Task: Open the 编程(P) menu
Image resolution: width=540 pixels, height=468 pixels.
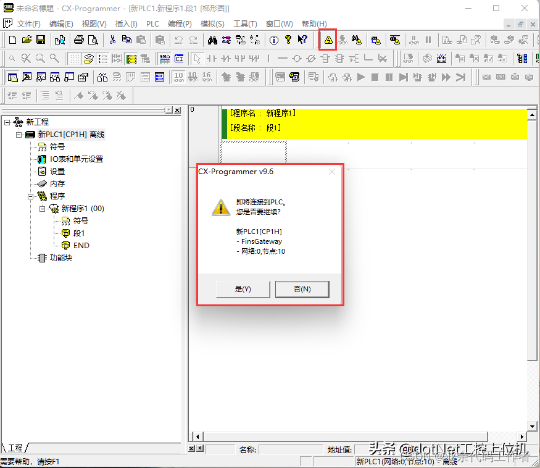Action: (180, 24)
